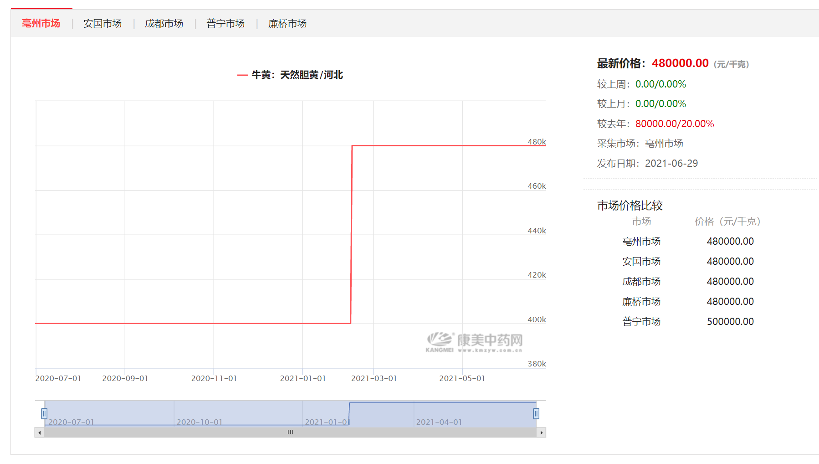Click the horizontal scrollbar thumb below the chart
This screenshot has height=464, width=819.
pos(290,432)
